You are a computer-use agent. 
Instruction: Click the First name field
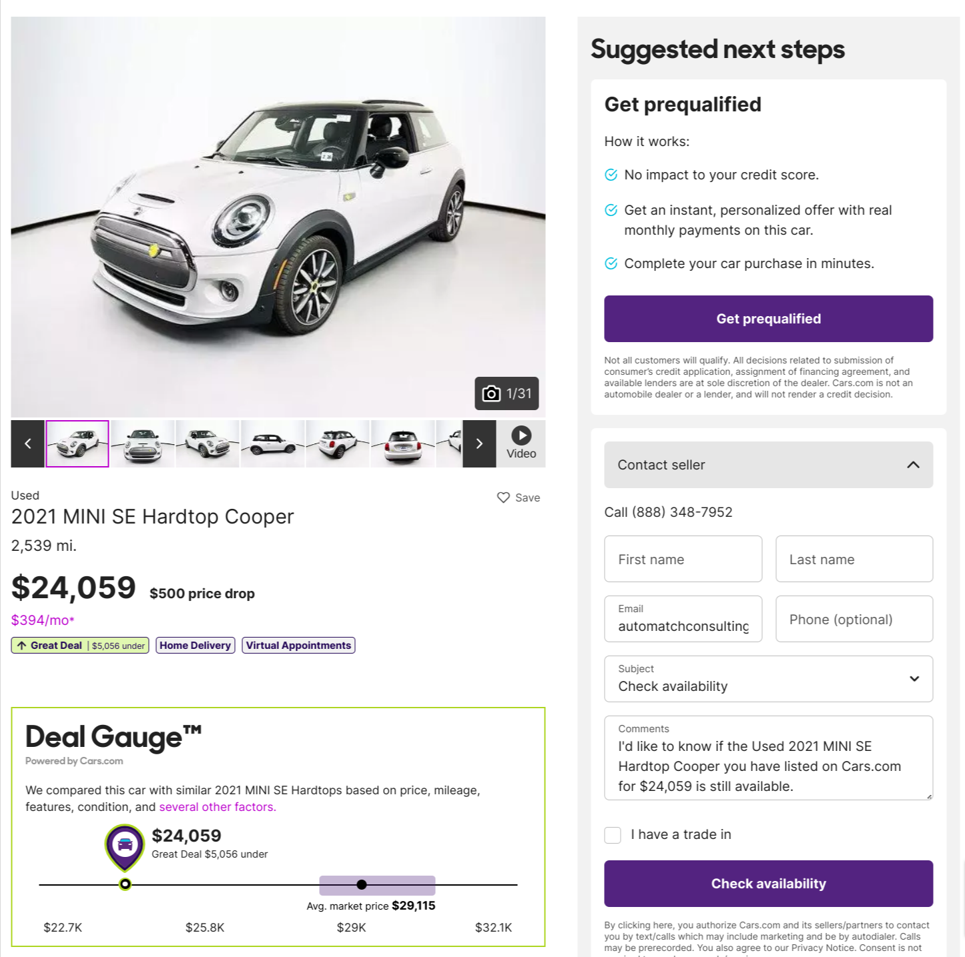pyautogui.click(x=683, y=559)
